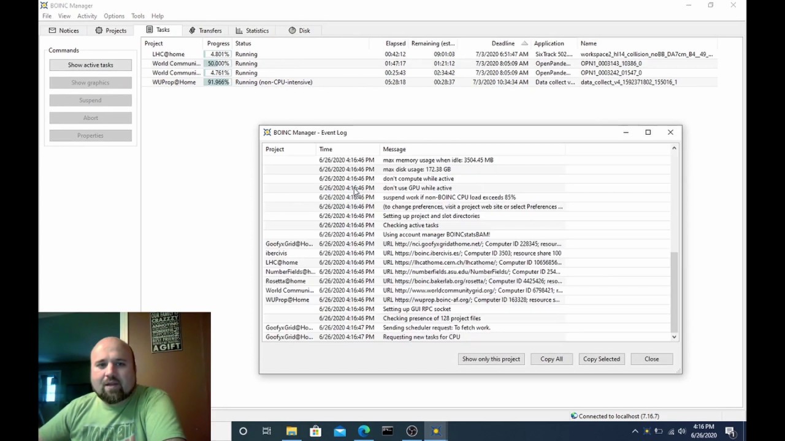Click Event Log scroll down arrow

(x=674, y=337)
